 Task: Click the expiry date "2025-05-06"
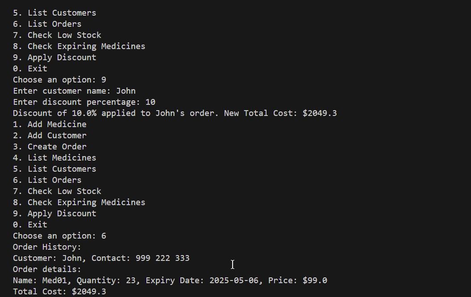pyautogui.click(x=233, y=280)
